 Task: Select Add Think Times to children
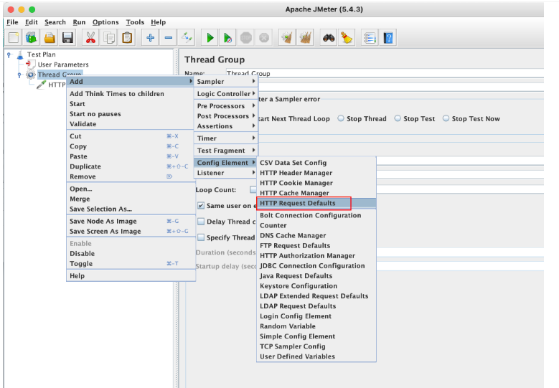[130, 94]
